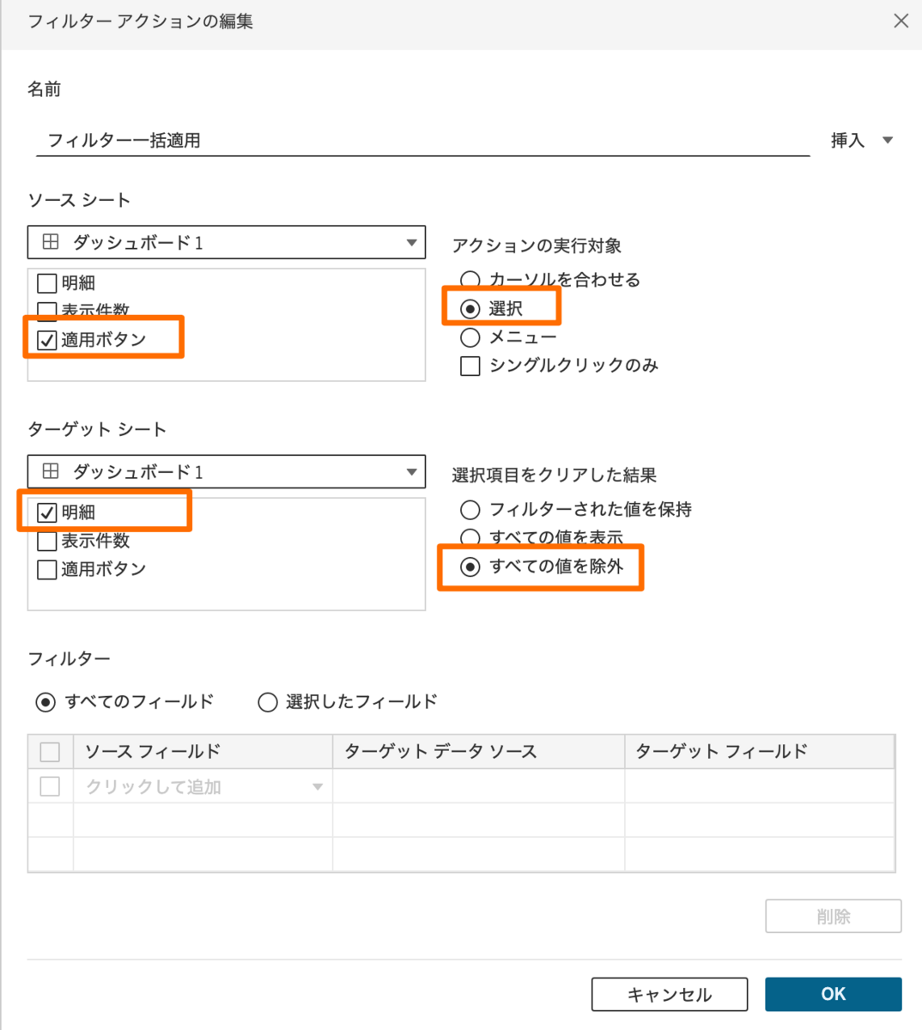The width and height of the screenshot is (922, 1030).
Task: Select すべてのフィールド filter option
Action: click(45, 702)
